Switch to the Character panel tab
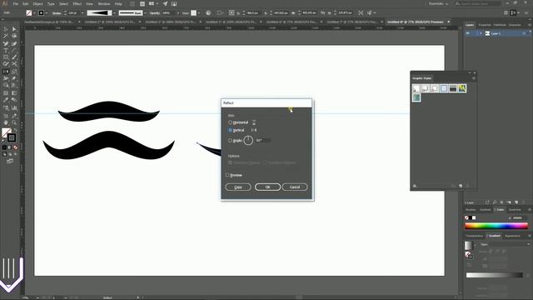The width and height of the screenshot is (533, 300). point(515,25)
